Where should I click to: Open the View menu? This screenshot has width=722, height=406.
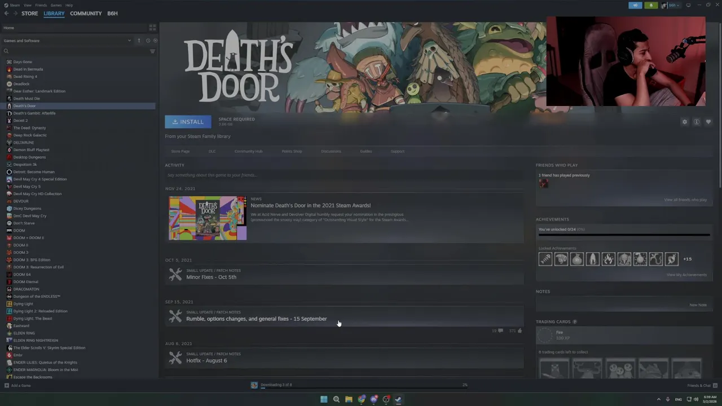[28, 5]
